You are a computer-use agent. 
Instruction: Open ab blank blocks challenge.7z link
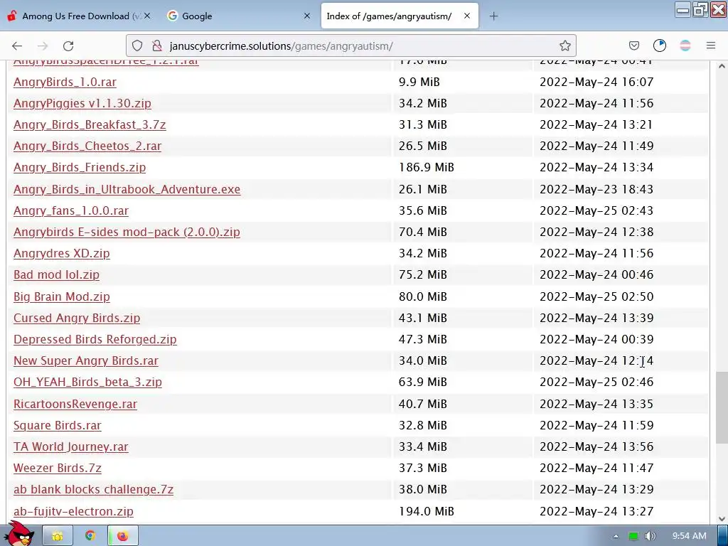click(x=93, y=489)
